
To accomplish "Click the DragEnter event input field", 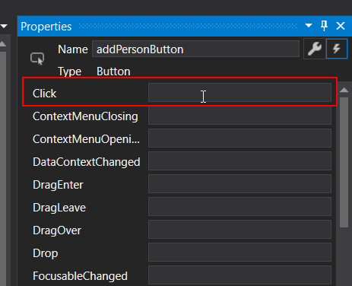I will pyautogui.click(x=239, y=184).
